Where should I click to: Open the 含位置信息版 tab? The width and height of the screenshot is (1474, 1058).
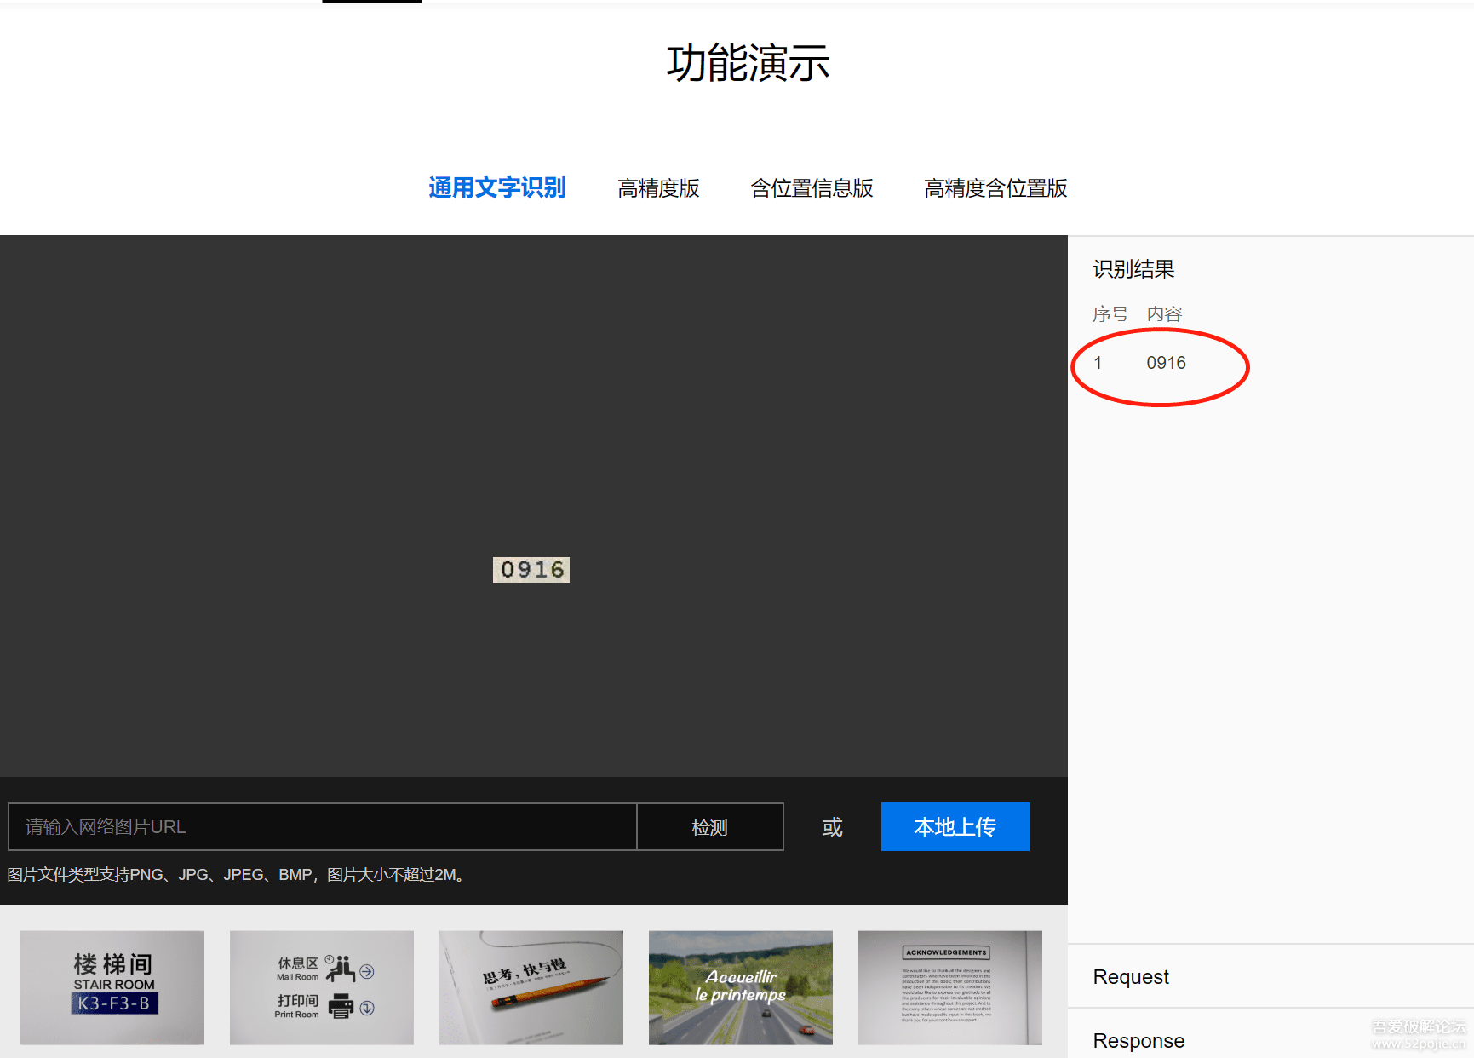[812, 188]
